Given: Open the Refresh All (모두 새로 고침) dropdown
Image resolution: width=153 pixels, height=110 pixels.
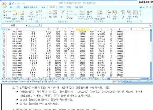Looking at the screenshot, I should (x=31, y=15).
